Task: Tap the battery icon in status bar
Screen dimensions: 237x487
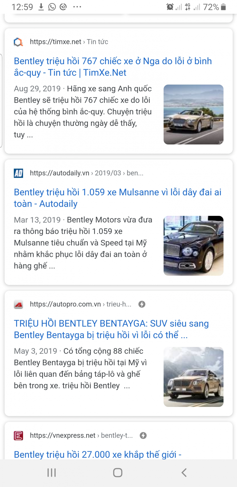Action: coord(223,7)
